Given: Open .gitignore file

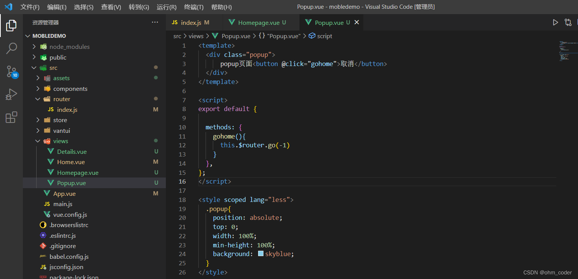Looking at the screenshot, I should pyautogui.click(x=94, y=246).
